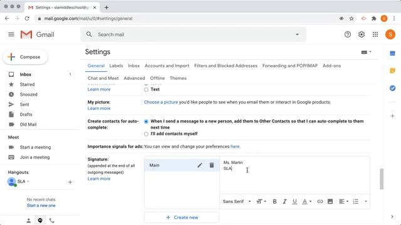Click the Gmail logo
This screenshot has height=225, width=401.
[x=38, y=34]
